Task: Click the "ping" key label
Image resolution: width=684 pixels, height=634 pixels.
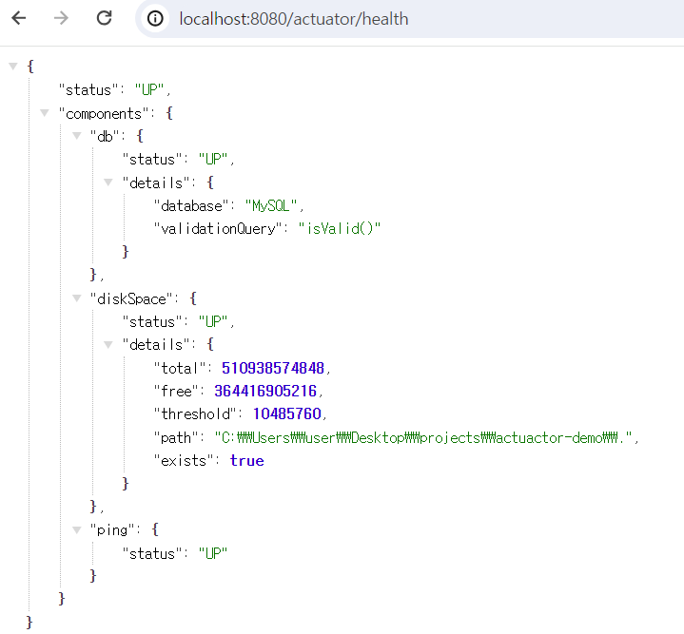Action: (112, 530)
